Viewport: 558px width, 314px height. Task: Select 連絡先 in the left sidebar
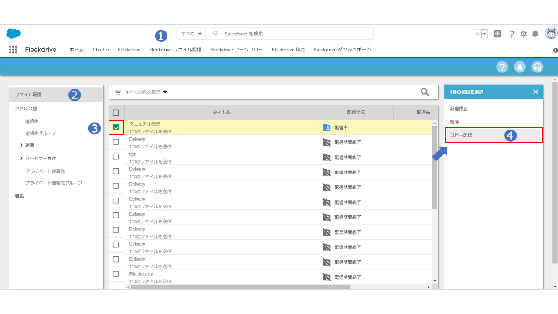pyautogui.click(x=32, y=122)
